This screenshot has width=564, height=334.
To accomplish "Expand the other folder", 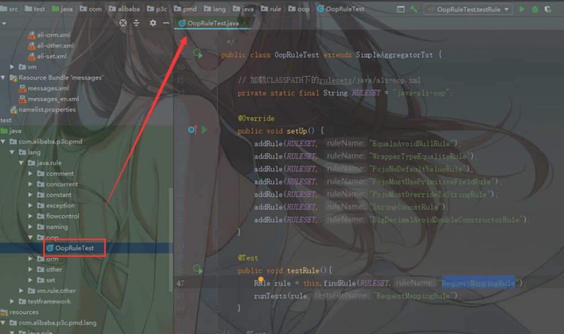I will pyautogui.click(x=30, y=269).
